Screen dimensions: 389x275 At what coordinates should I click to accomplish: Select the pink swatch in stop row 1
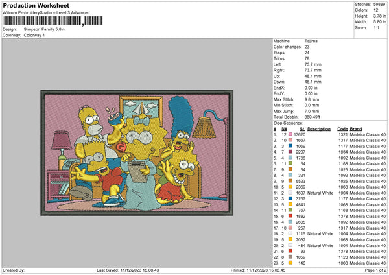[x=290, y=134]
